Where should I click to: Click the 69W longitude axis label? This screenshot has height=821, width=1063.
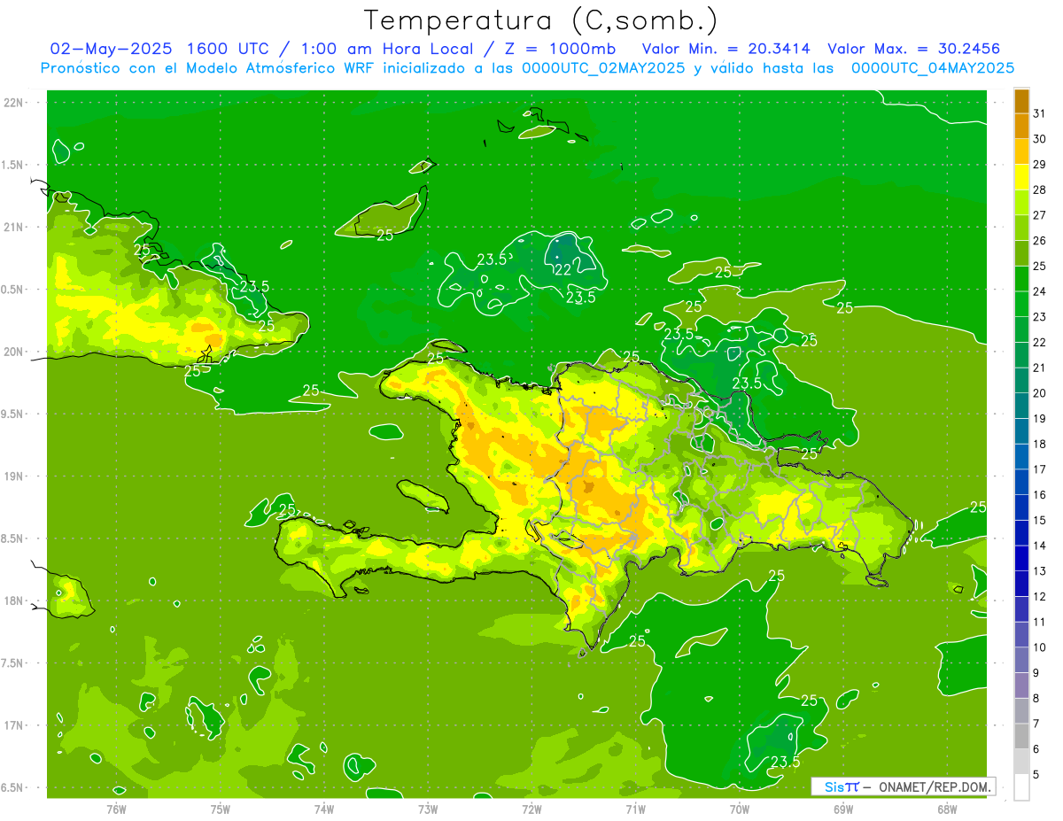[x=843, y=809]
